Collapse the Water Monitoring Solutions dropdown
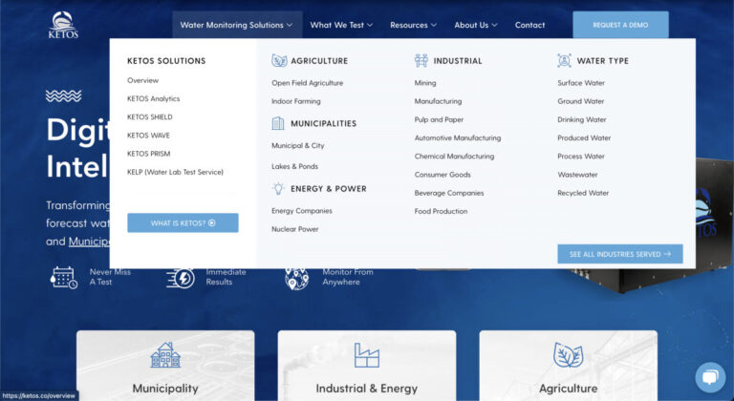734x401 pixels. coord(237,25)
